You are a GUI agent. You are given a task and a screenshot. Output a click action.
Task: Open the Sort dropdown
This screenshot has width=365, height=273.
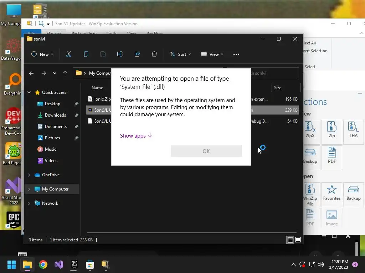pos(180,54)
